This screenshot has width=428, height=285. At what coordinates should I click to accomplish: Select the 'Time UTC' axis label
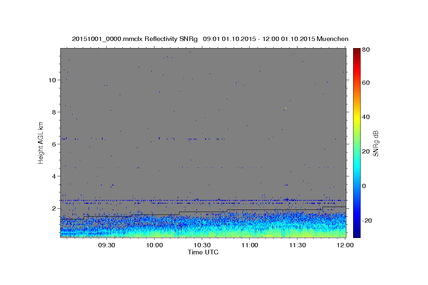pos(203,252)
